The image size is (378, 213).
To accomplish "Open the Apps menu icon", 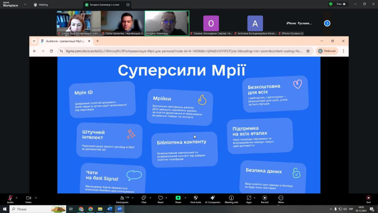I will point(249,199).
